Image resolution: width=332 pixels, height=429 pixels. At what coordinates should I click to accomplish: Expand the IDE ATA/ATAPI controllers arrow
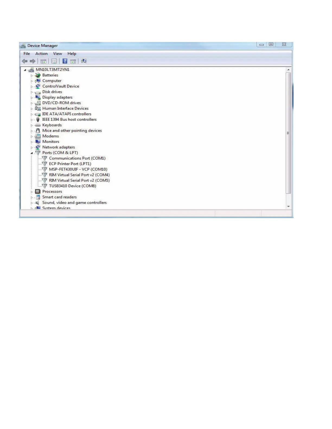point(32,114)
